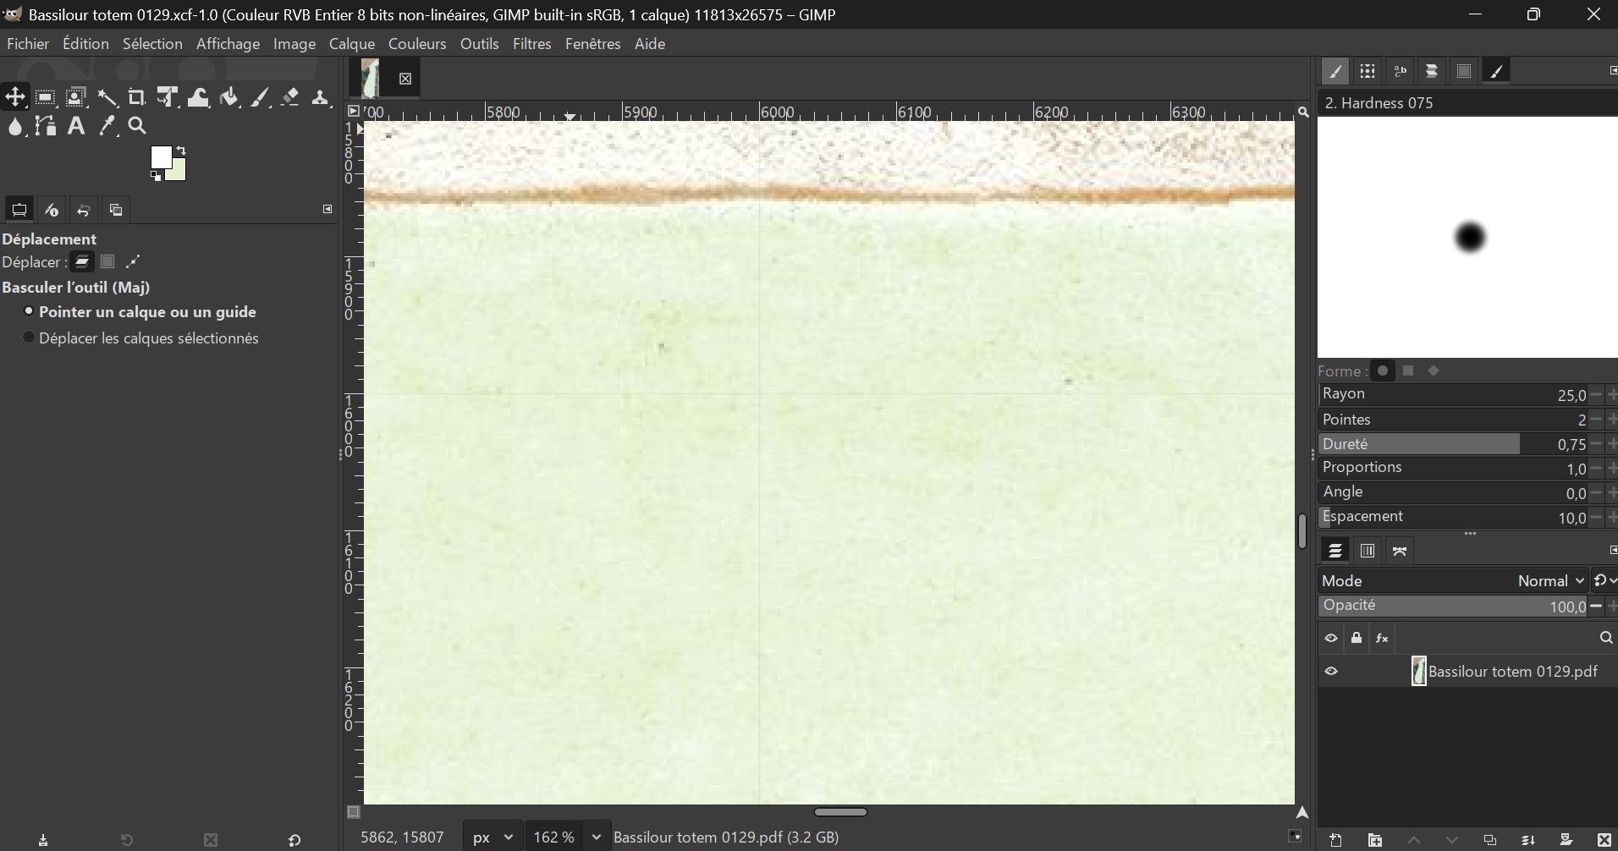The height and width of the screenshot is (851, 1618).
Task: Decrease layer opacity with the minus button
Action: pyautogui.click(x=1596, y=606)
